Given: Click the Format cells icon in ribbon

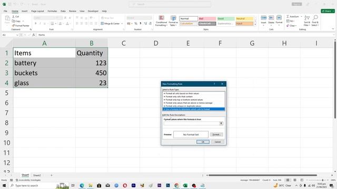Looking at the screenshot, I should (x=279, y=18).
